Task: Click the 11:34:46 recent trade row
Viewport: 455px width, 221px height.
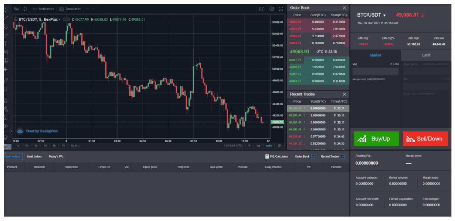Action: coord(318,136)
